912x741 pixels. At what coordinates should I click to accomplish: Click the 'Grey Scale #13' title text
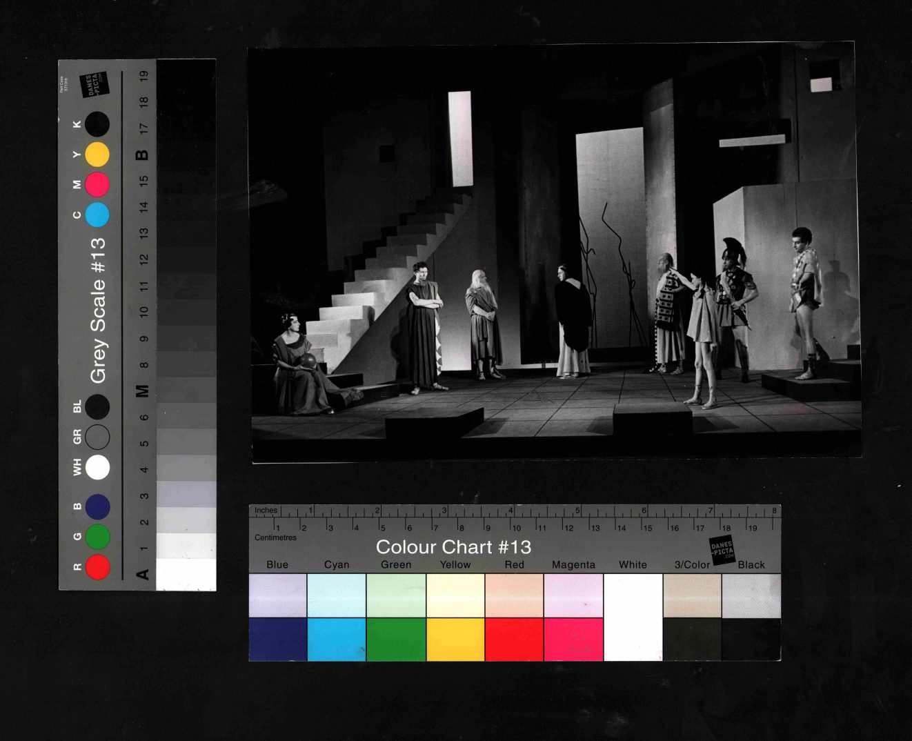pos(98,310)
